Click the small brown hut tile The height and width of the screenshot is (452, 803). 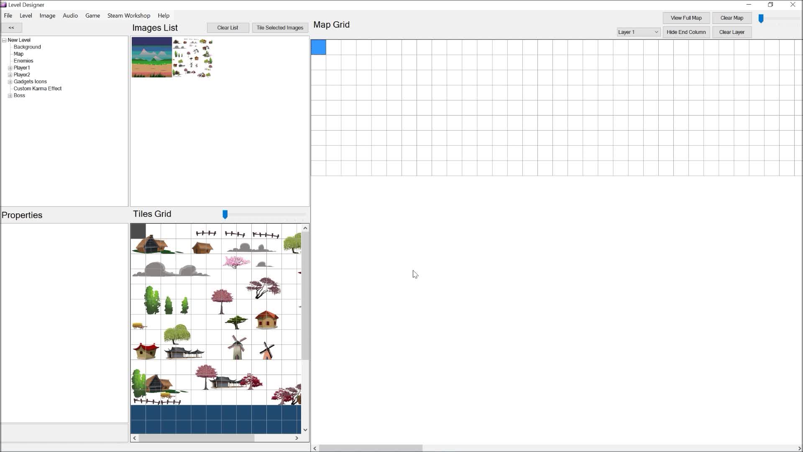tap(202, 247)
